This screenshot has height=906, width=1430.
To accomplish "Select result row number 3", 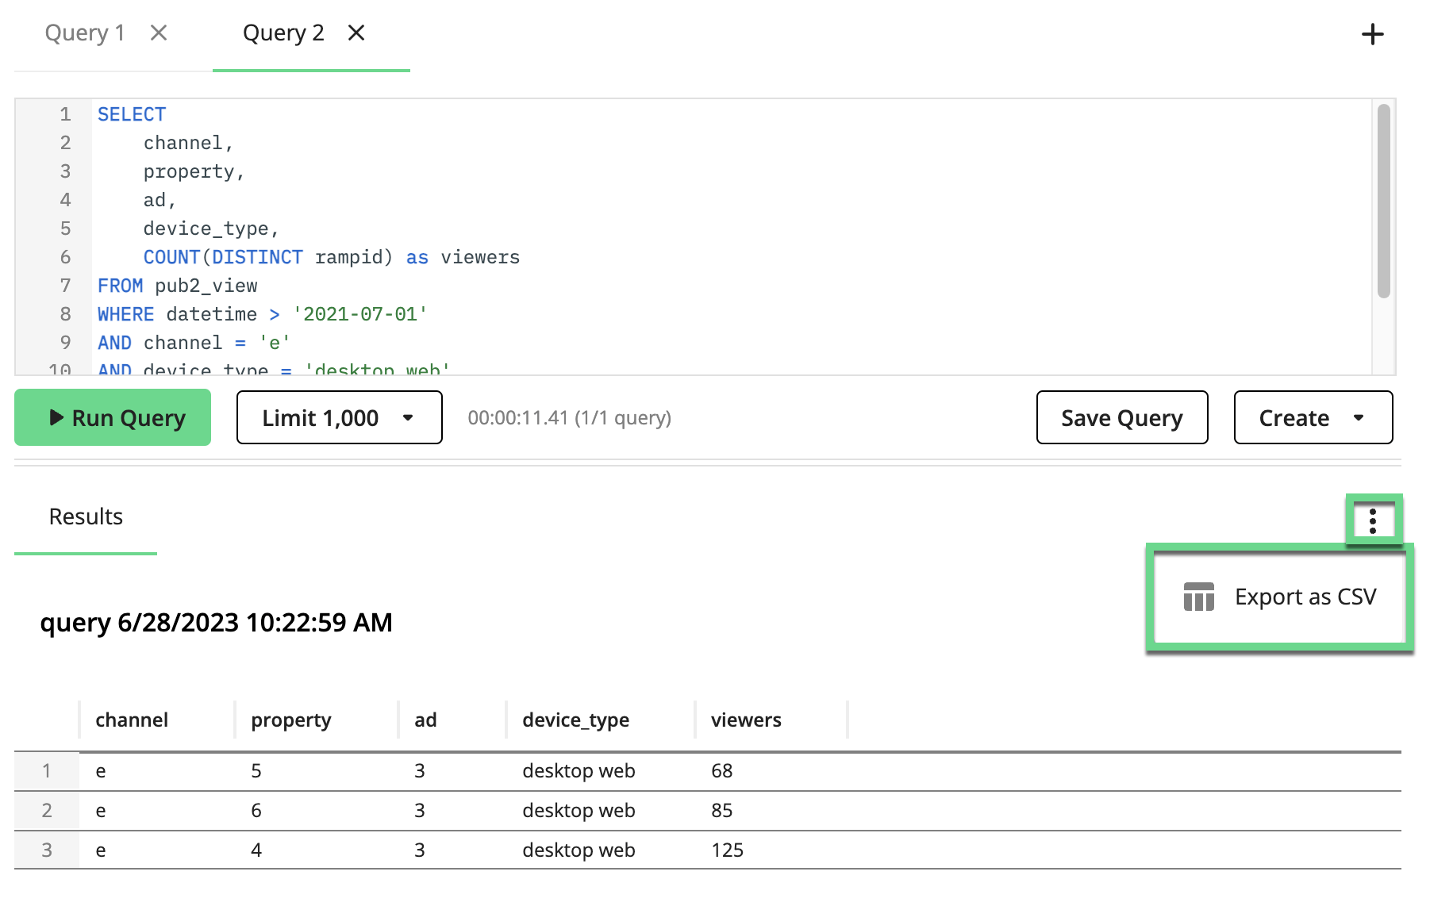I will (x=47, y=850).
